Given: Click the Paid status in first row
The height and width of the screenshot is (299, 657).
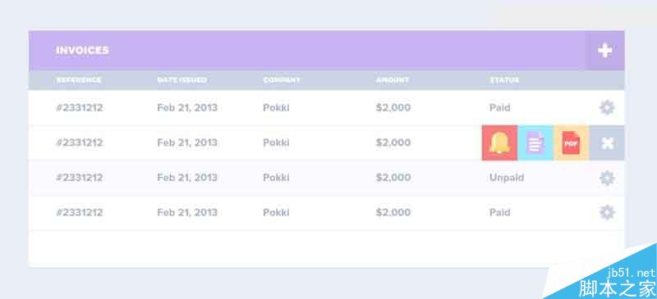Looking at the screenshot, I should click(x=500, y=108).
